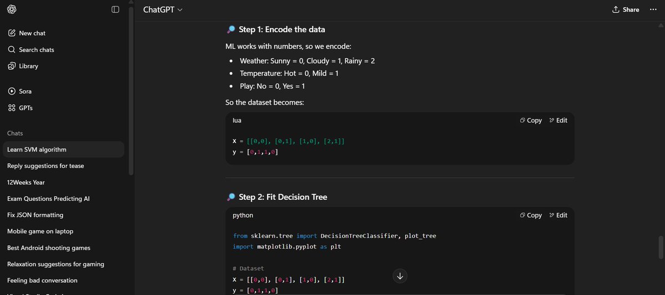665x295 pixels.
Task: Edit the python code block
Action: pos(558,215)
